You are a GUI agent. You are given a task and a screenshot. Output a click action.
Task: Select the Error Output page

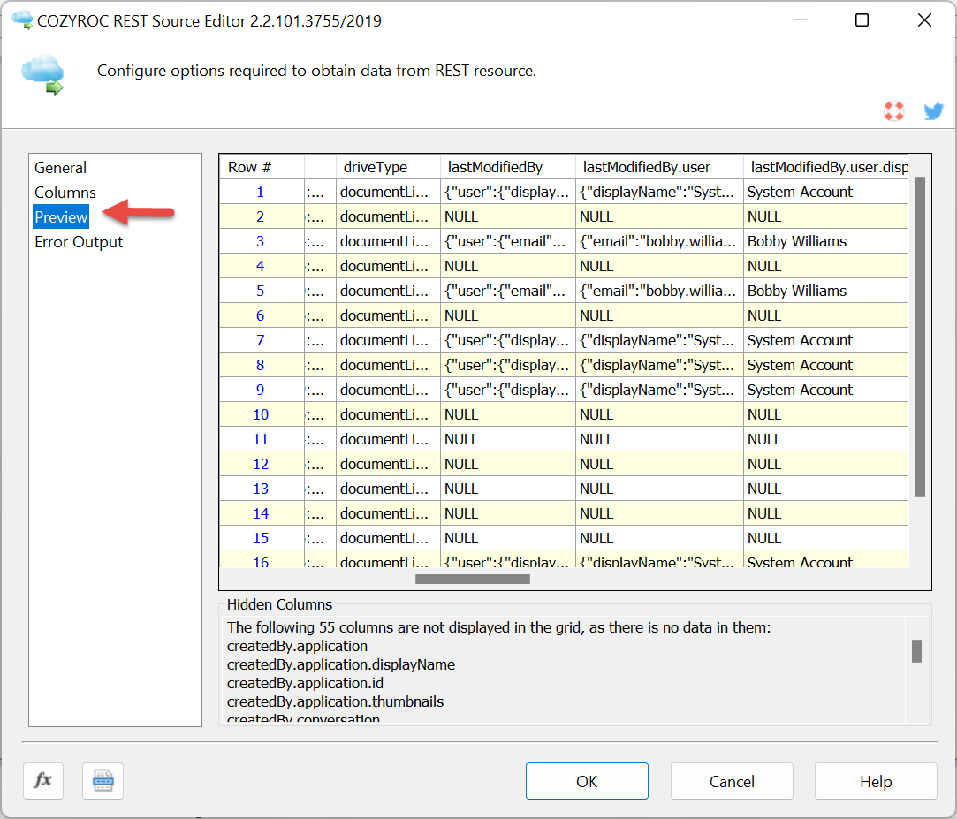(x=79, y=242)
